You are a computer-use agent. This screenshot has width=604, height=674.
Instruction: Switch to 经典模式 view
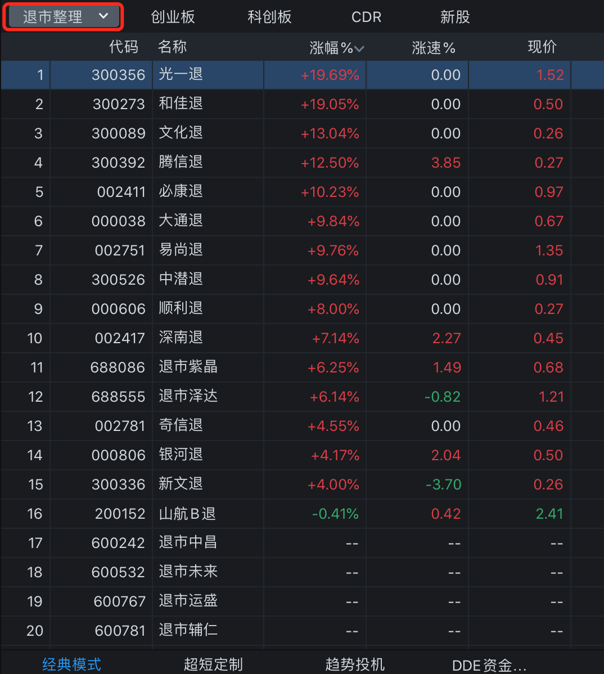point(71,664)
